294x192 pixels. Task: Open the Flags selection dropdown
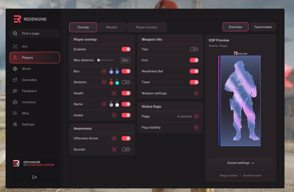[x=196, y=116]
